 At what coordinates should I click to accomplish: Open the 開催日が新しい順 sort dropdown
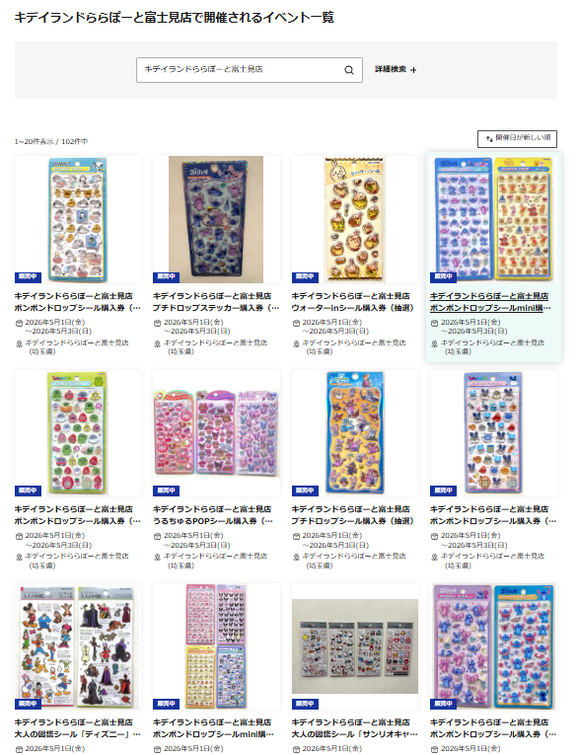(518, 139)
